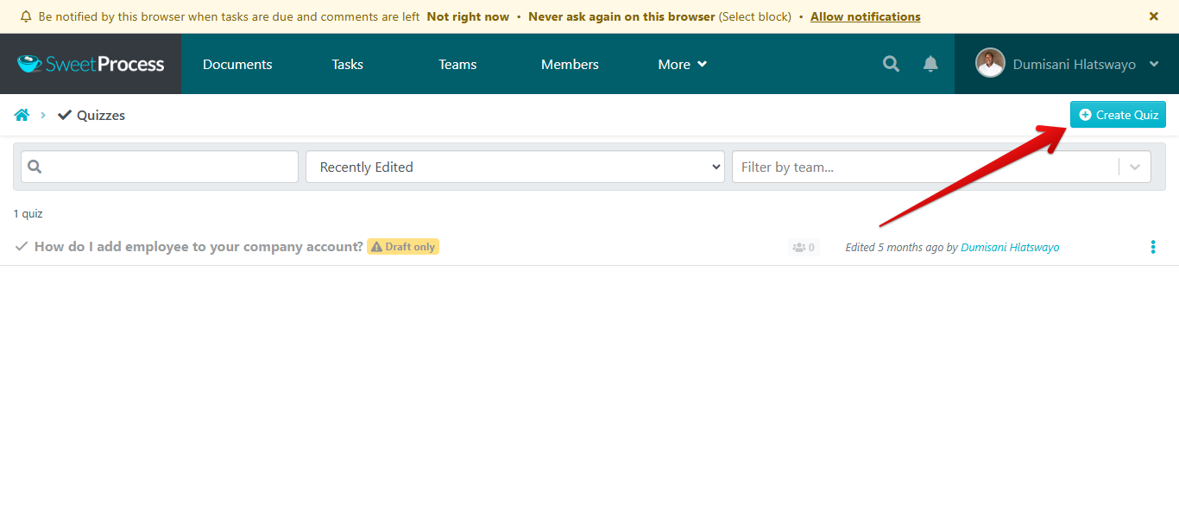Focus the quiz search input field
The image size is (1179, 524).
coord(160,167)
